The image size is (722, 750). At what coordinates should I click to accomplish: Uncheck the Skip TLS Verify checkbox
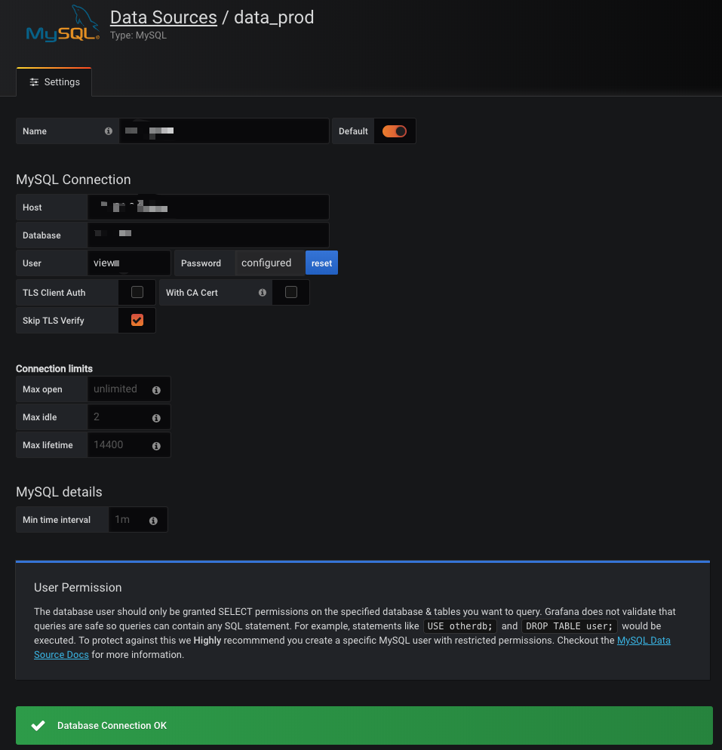[x=137, y=320]
